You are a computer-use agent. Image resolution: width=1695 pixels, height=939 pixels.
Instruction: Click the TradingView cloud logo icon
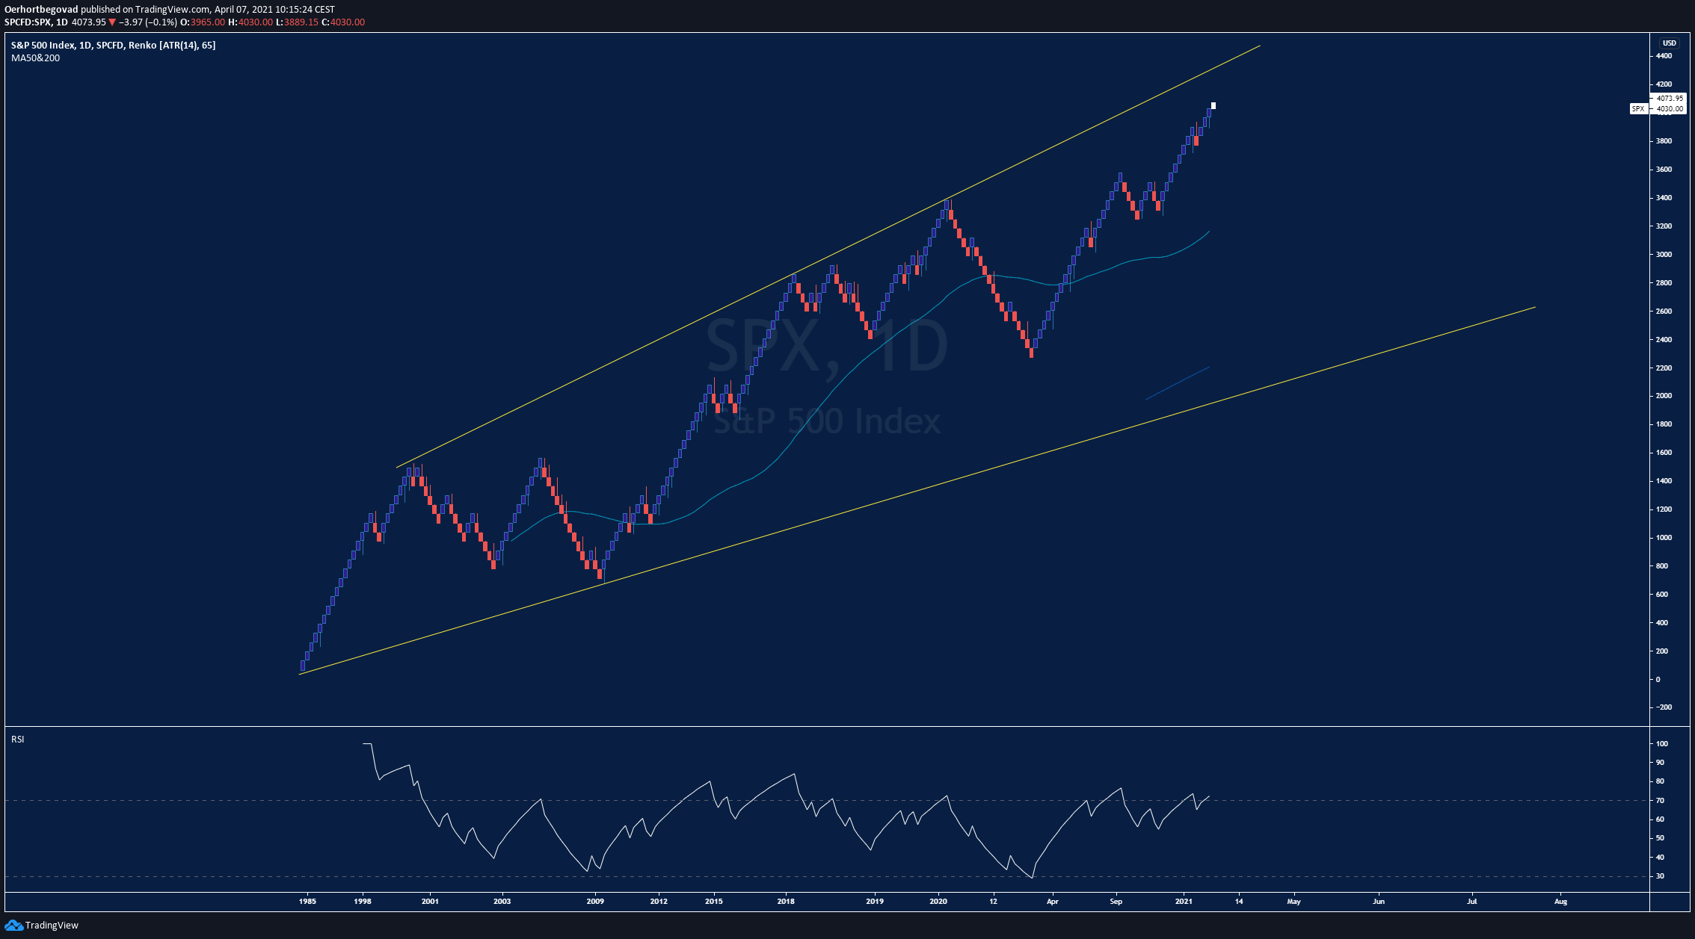tap(13, 926)
